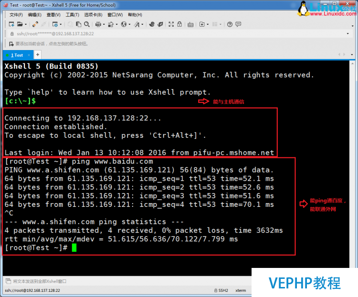This screenshot has height=297, width=358.
Task: Launch the swirl-shaped companion app icon
Action: pyautogui.click(x=152, y=24)
